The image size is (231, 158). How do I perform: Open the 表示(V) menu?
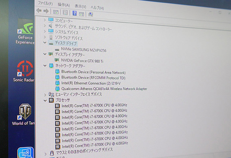click(80, 6)
